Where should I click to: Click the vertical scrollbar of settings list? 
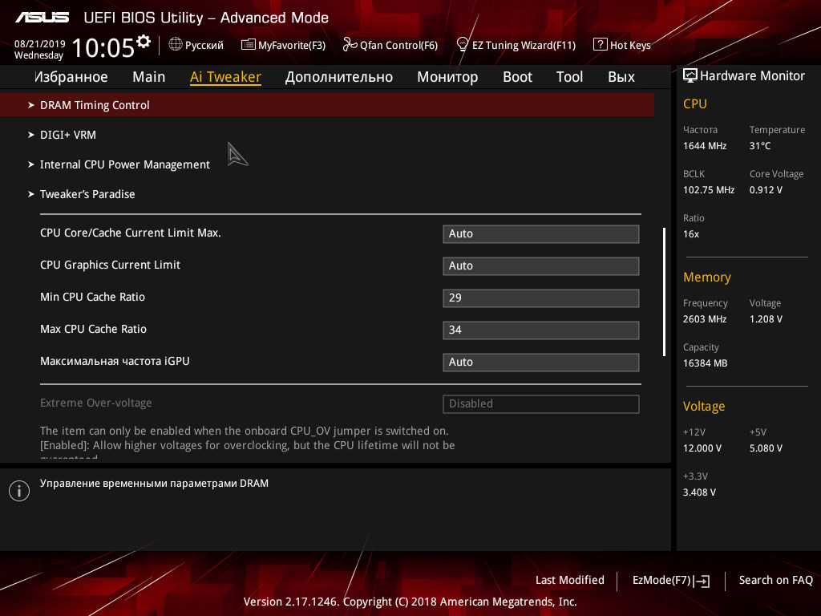point(664,292)
